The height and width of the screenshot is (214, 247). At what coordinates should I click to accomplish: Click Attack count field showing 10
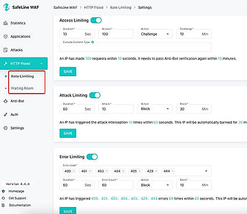tap(116, 109)
